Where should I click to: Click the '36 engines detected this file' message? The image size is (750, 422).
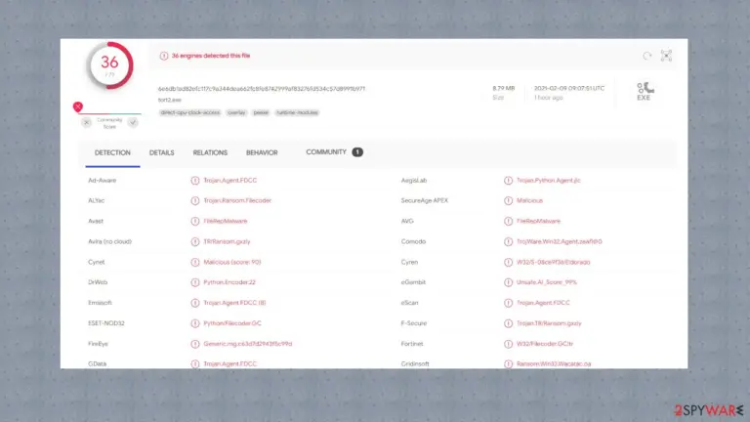211,56
